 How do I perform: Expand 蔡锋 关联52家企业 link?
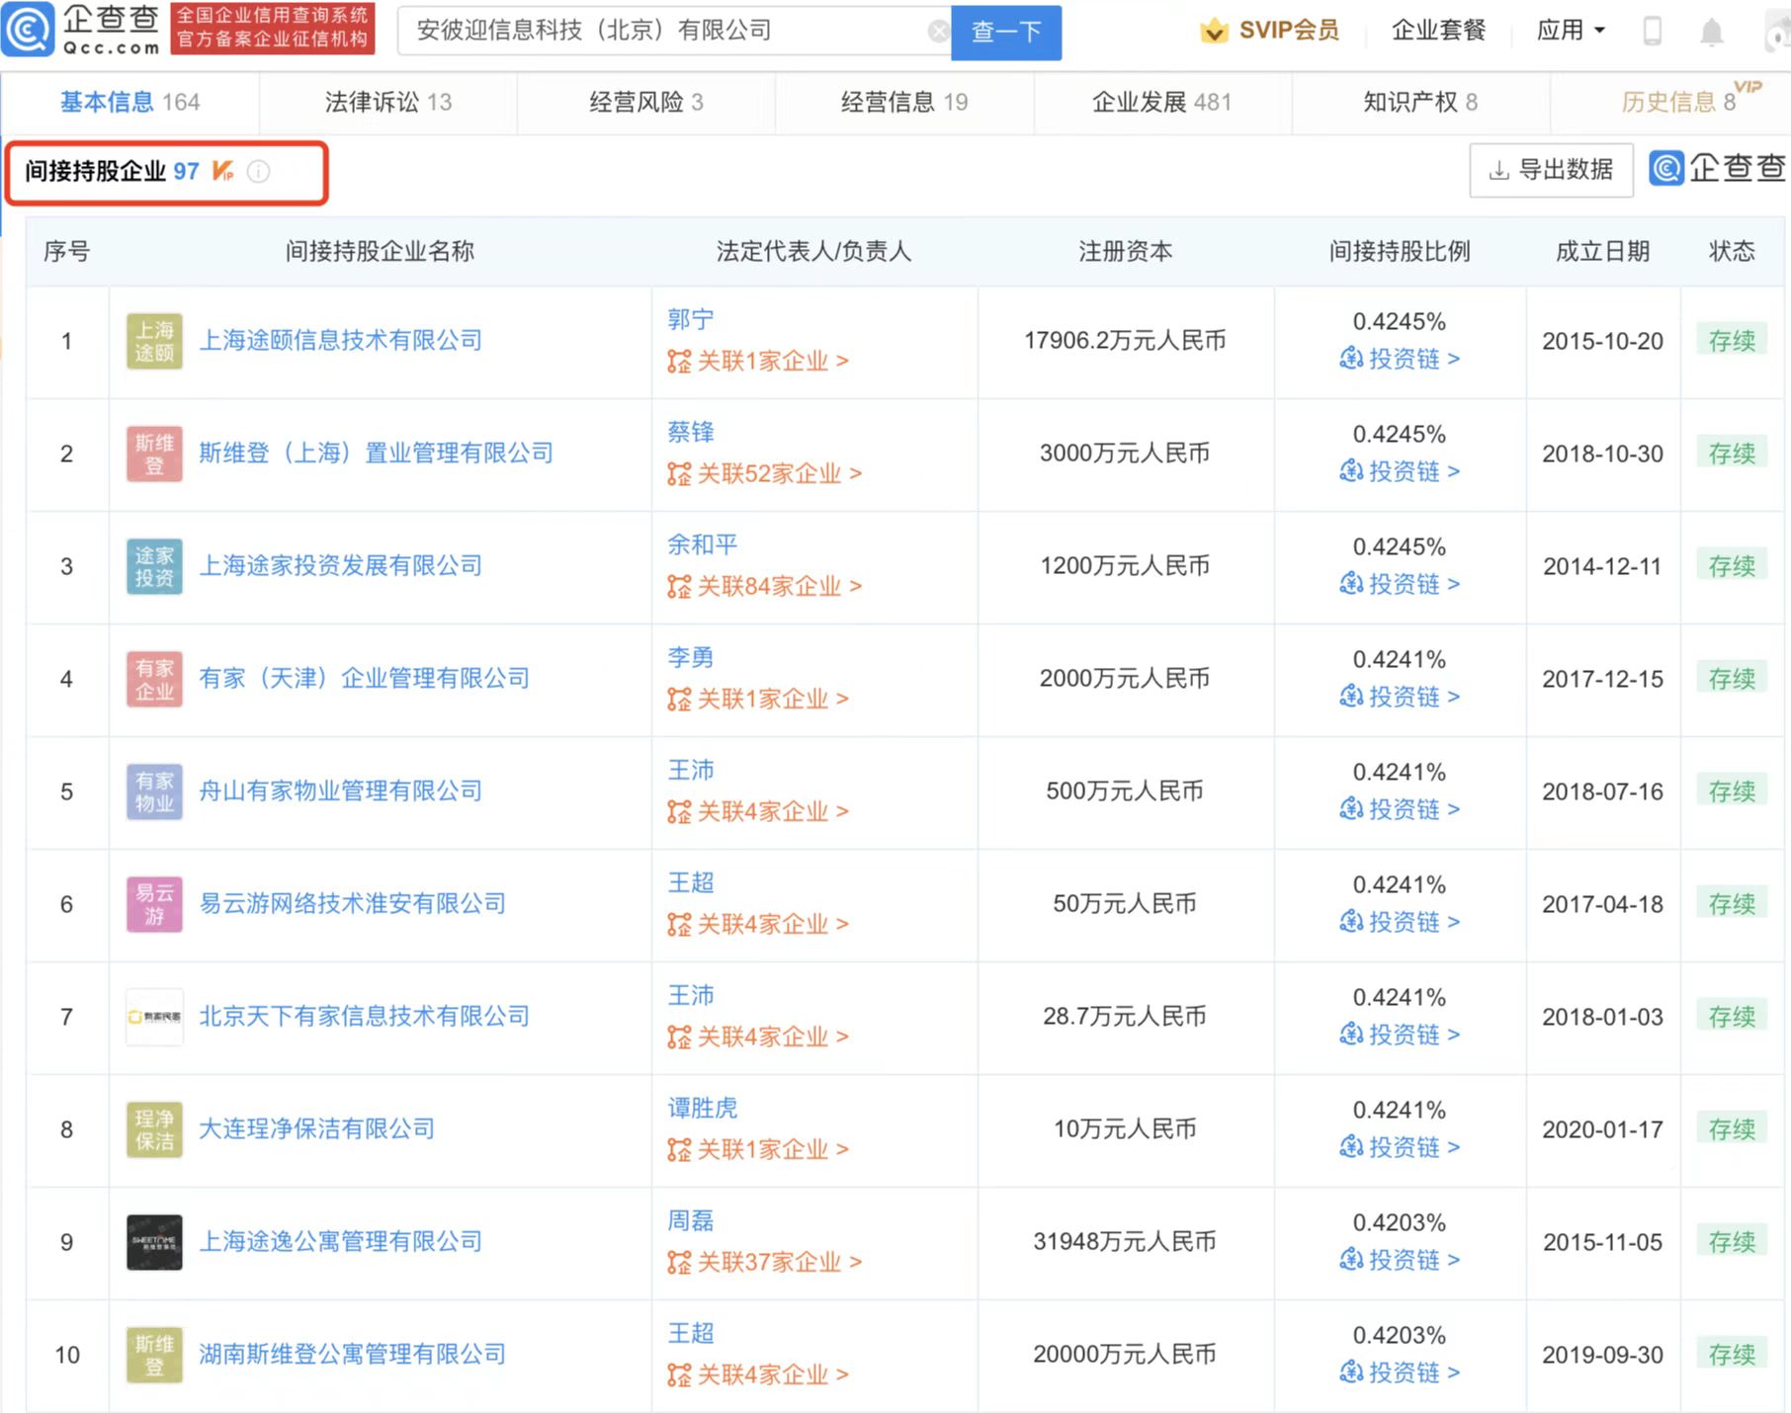click(x=765, y=474)
